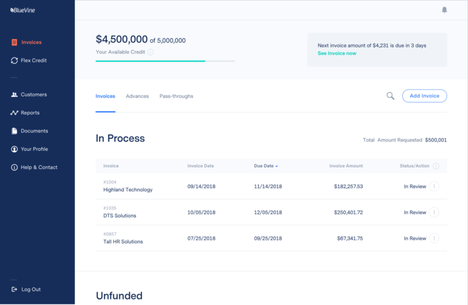468x305 pixels.
Task: Click the Flex Credit refresh icon in sidebar
Action: 15,60
